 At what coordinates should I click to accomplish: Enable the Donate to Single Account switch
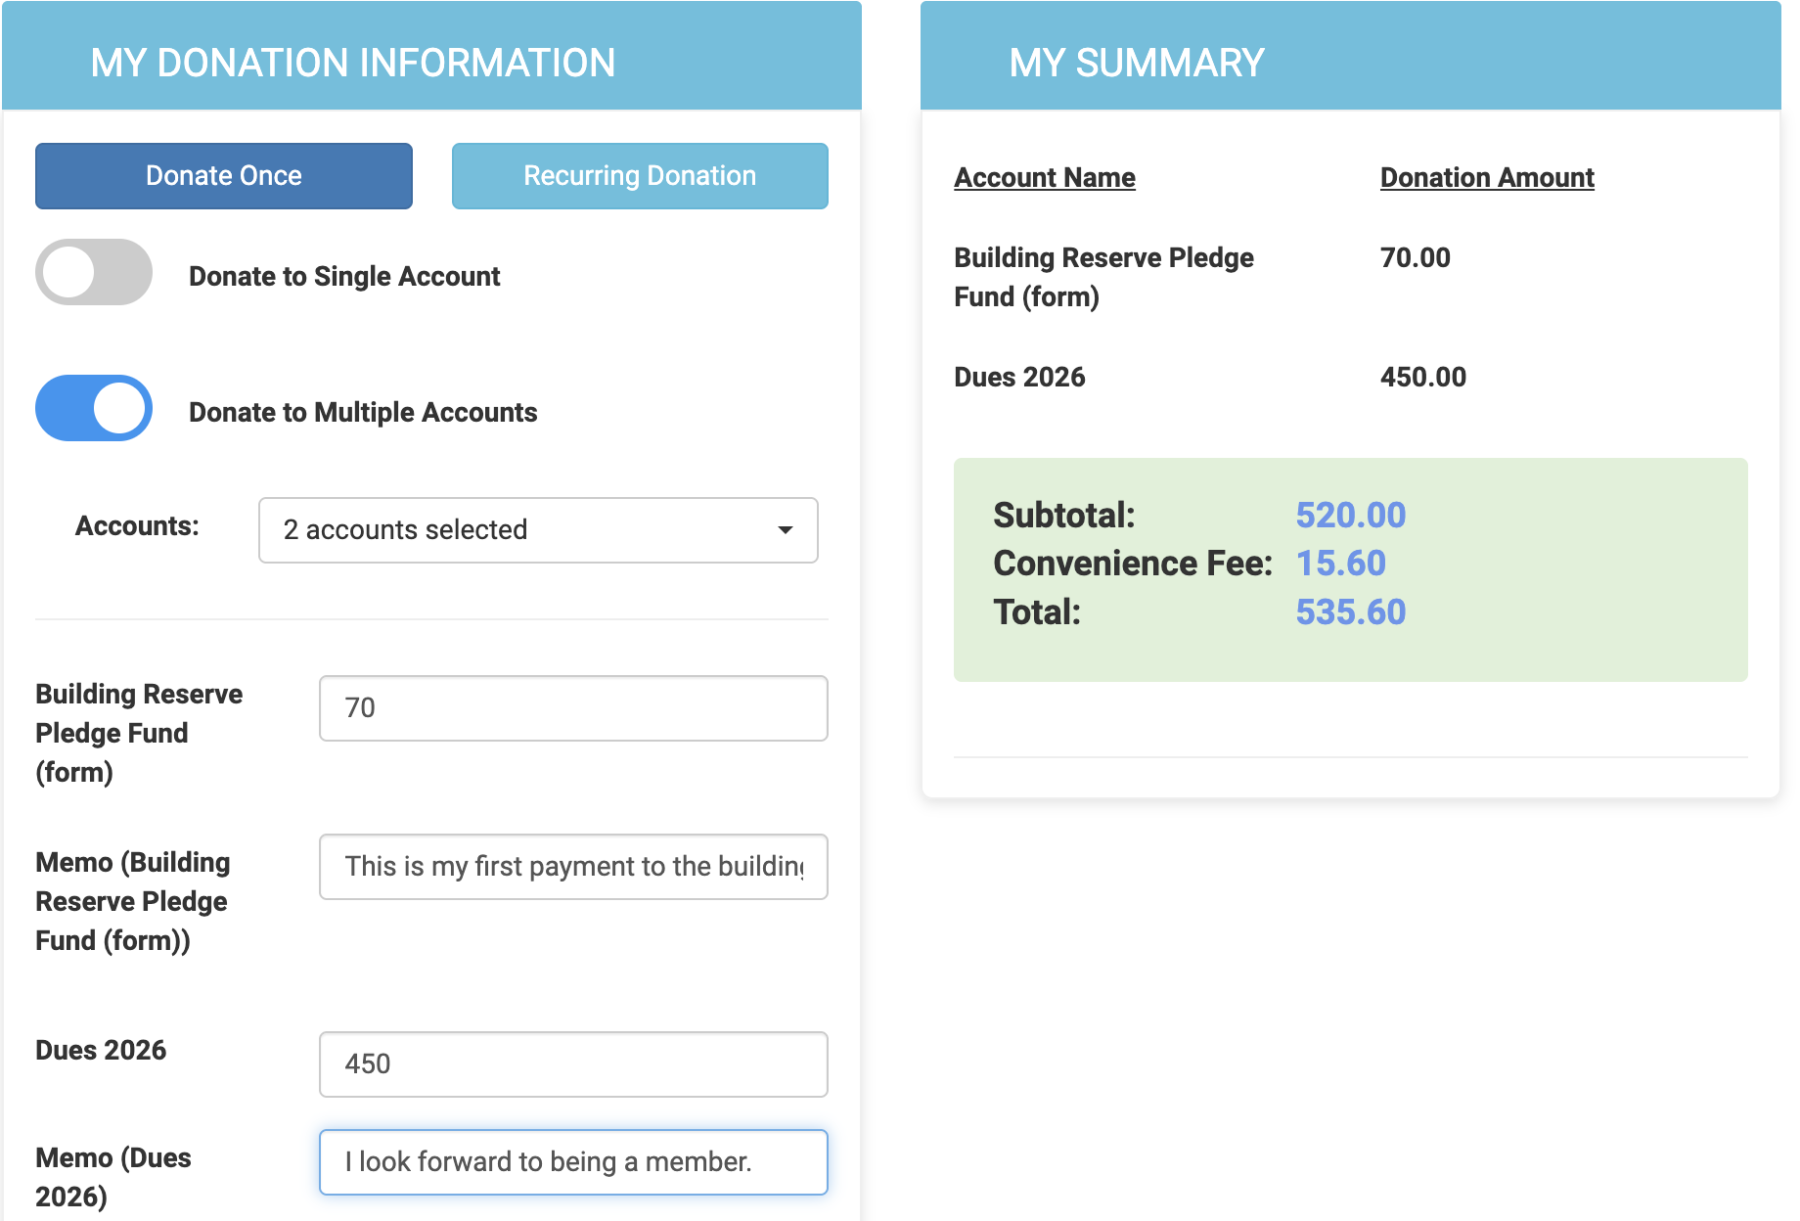[94, 272]
